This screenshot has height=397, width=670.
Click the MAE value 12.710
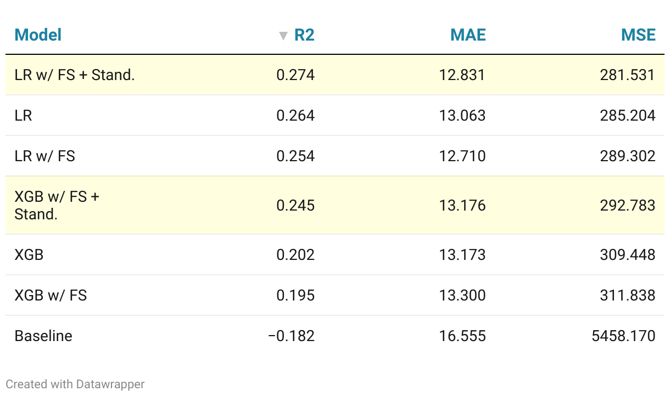coord(462,156)
